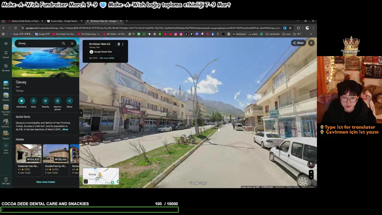Click the Gevaş search input field
Image resolution: width=382 pixels, height=215 pixels.
pos(38,43)
